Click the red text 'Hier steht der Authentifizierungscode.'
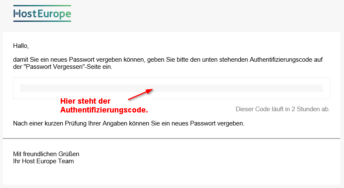The height and width of the screenshot is (188, 344). point(104,105)
